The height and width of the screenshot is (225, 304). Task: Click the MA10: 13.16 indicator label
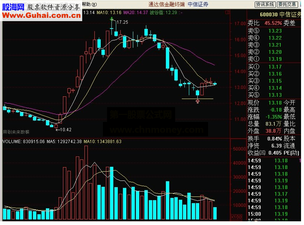[109, 13]
